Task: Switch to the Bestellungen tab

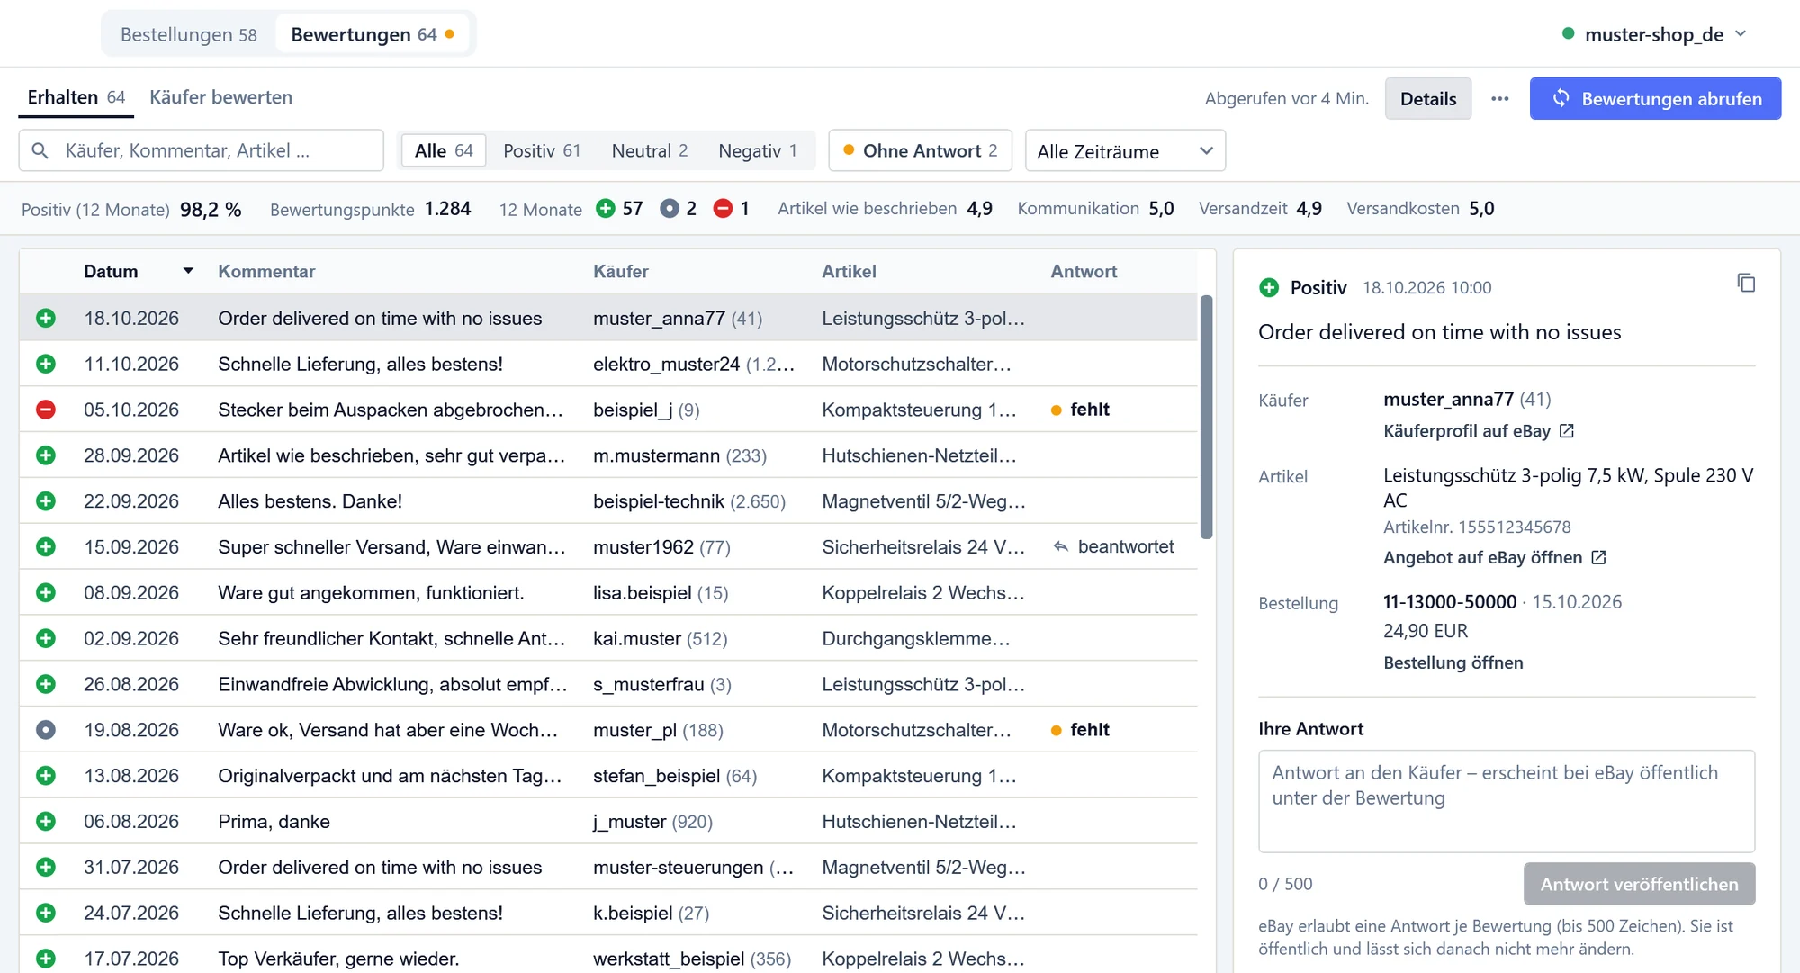Action: (x=189, y=34)
